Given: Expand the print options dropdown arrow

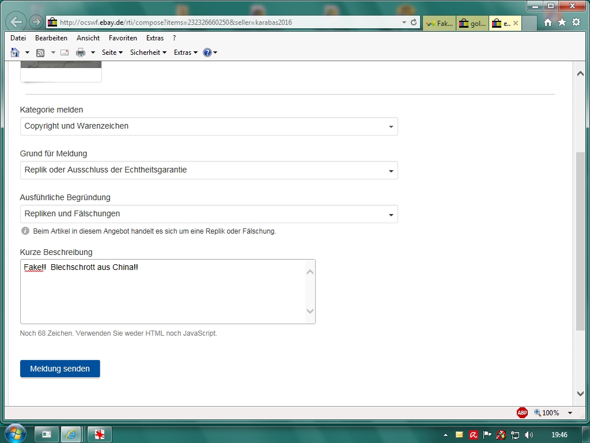Looking at the screenshot, I should (x=93, y=52).
